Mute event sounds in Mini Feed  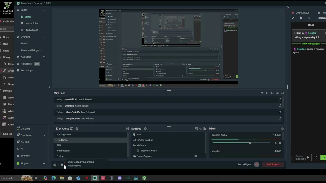277,93
